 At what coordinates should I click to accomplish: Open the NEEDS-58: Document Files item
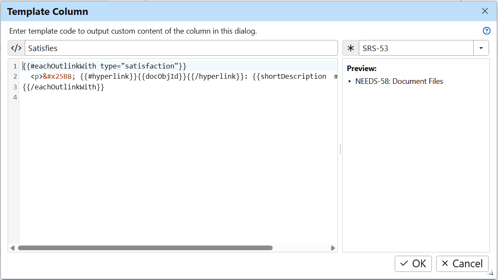(399, 81)
